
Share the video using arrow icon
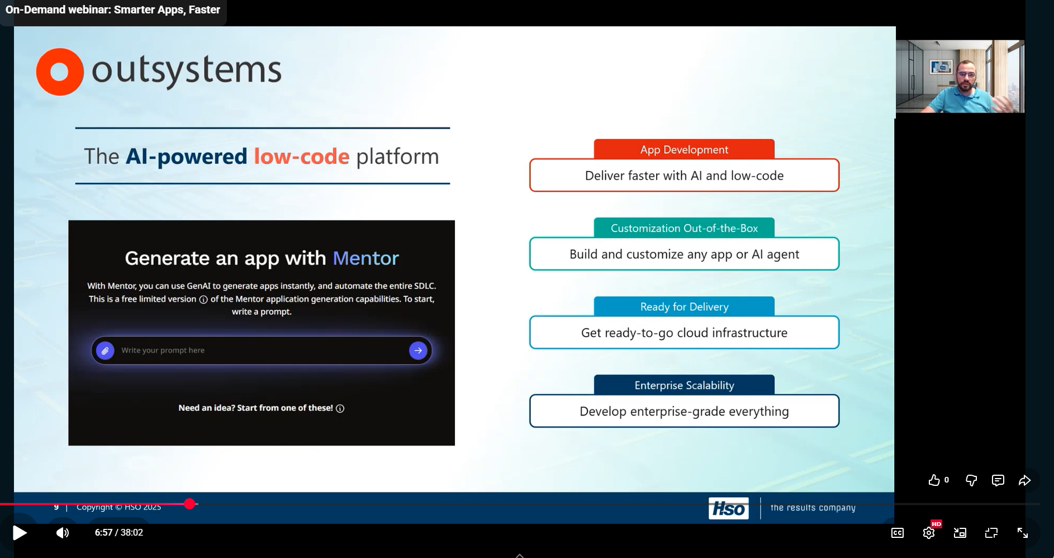[x=1024, y=480]
